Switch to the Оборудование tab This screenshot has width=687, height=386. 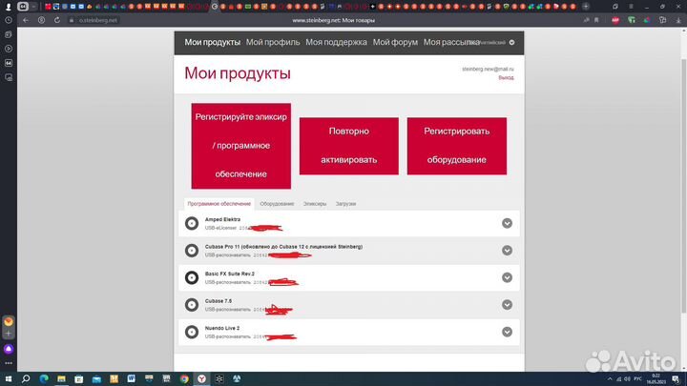pos(277,204)
